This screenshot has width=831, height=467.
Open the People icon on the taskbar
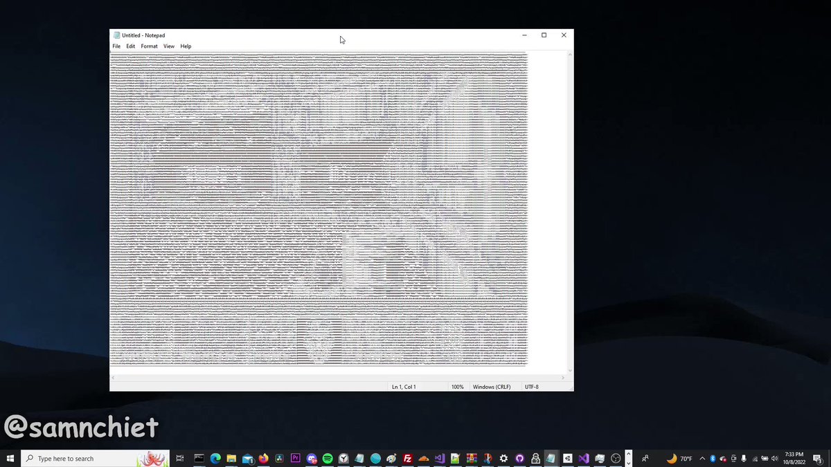coord(645,458)
